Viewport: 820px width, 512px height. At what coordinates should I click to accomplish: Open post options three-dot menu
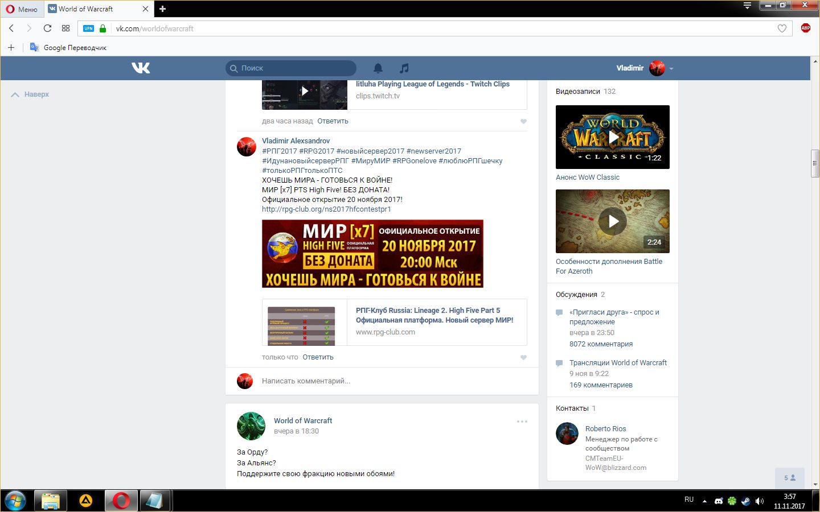pyautogui.click(x=522, y=422)
